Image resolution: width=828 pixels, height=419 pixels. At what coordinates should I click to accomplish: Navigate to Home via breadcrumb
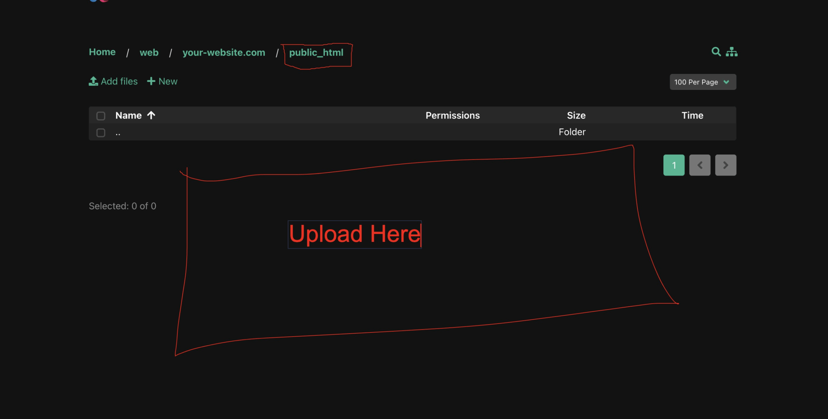(x=102, y=52)
